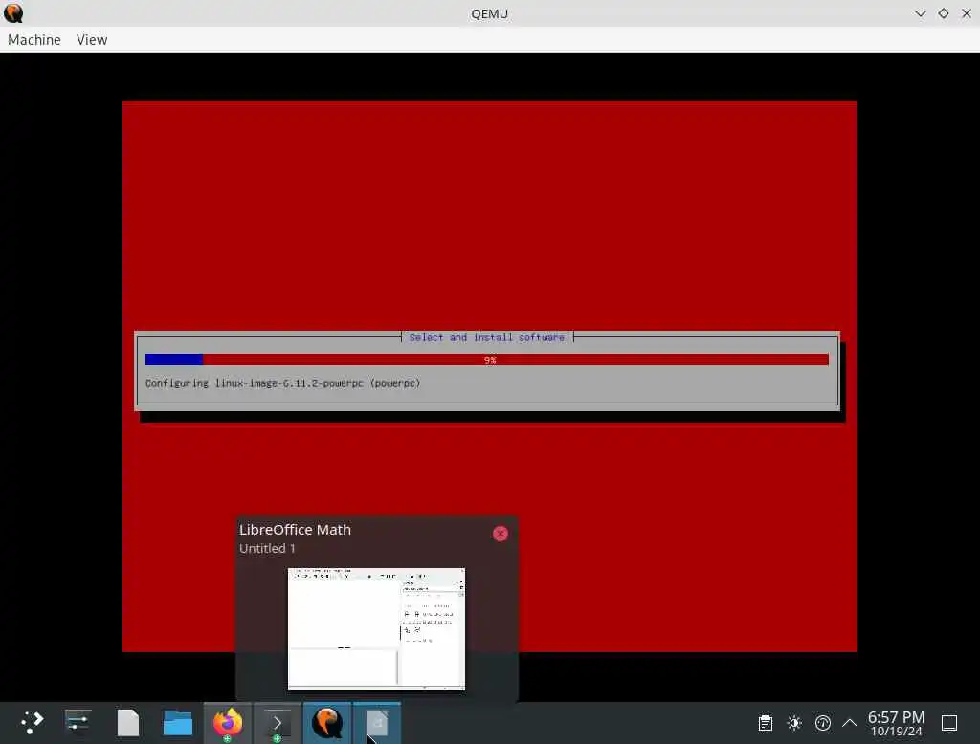Click the 'Untitled 1' subtitle text
This screenshot has height=744, width=980.
268,549
